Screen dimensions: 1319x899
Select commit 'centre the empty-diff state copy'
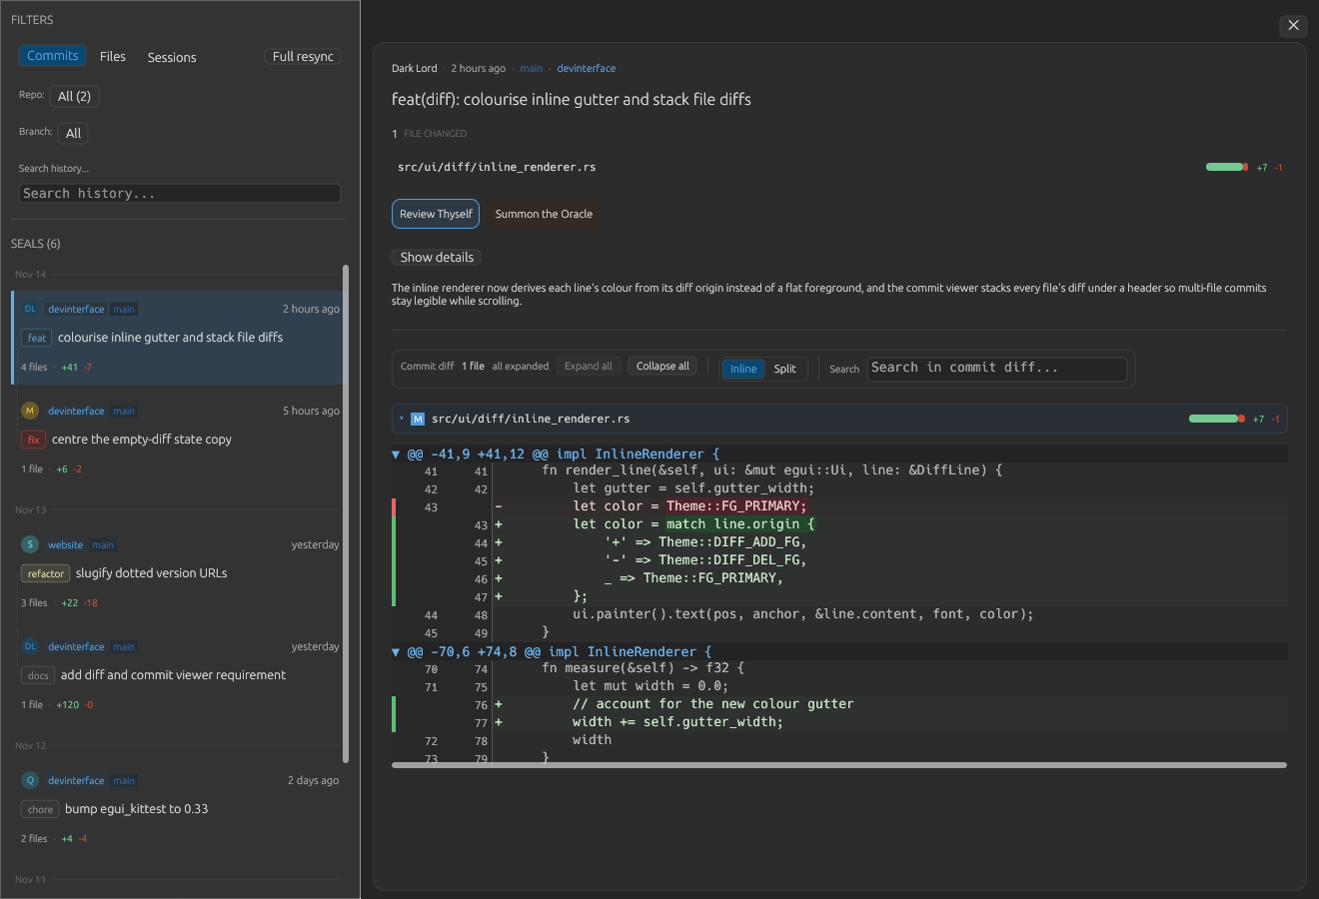tap(178, 440)
